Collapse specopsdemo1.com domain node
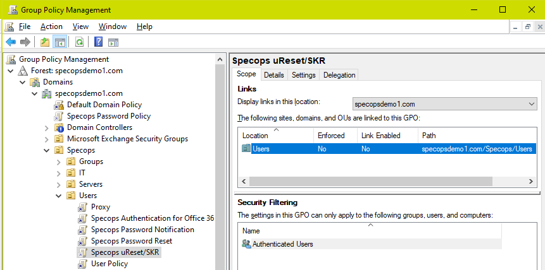Image resolution: width=545 pixels, height=270 pixels. [34, 94]
